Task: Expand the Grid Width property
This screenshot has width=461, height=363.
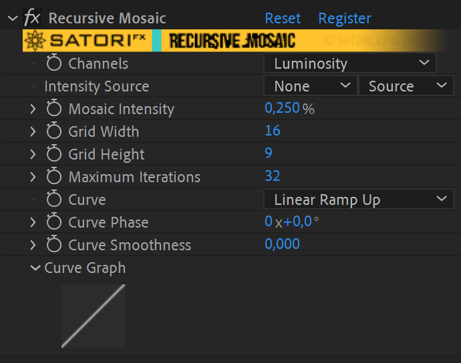Action: 33,131
